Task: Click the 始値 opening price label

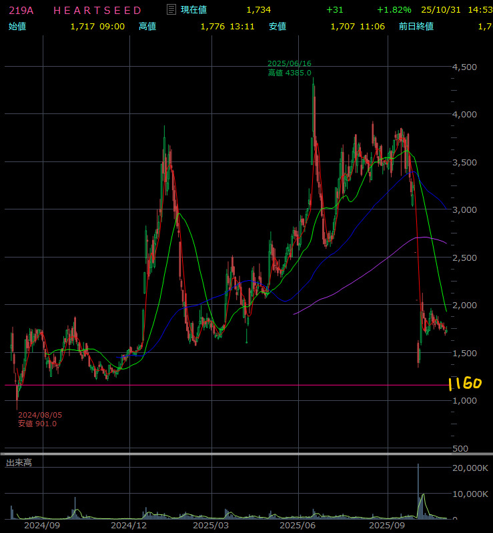Action: (x=17, y=26)
